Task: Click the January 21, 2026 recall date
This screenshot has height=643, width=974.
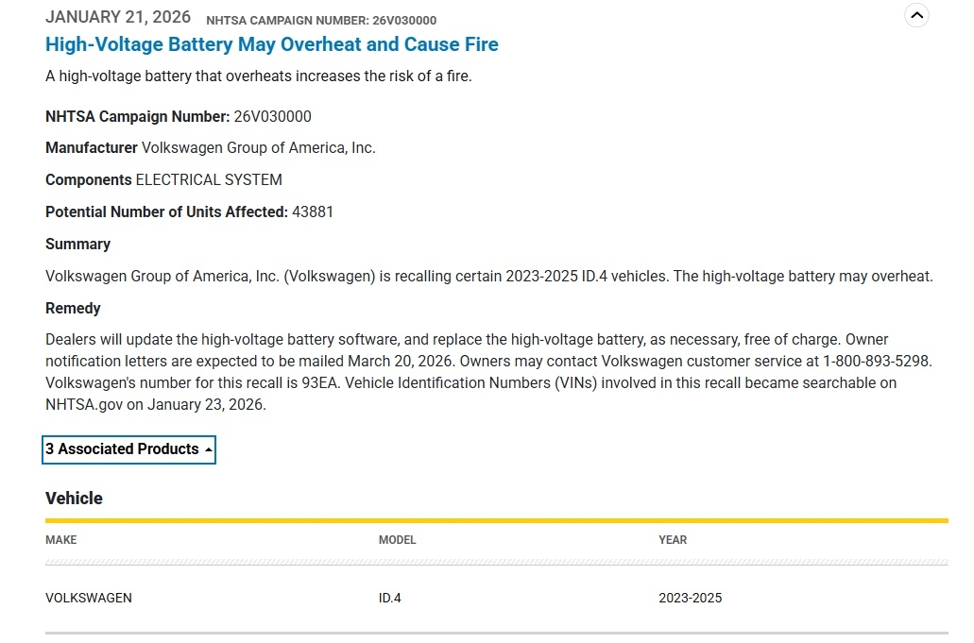Action: click(x=118, y=17)
